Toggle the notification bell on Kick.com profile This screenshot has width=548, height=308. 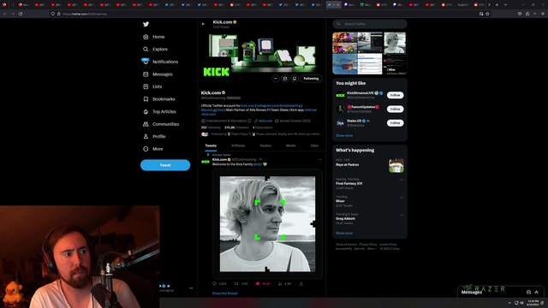pyautogui.click(x=295, y=79)
